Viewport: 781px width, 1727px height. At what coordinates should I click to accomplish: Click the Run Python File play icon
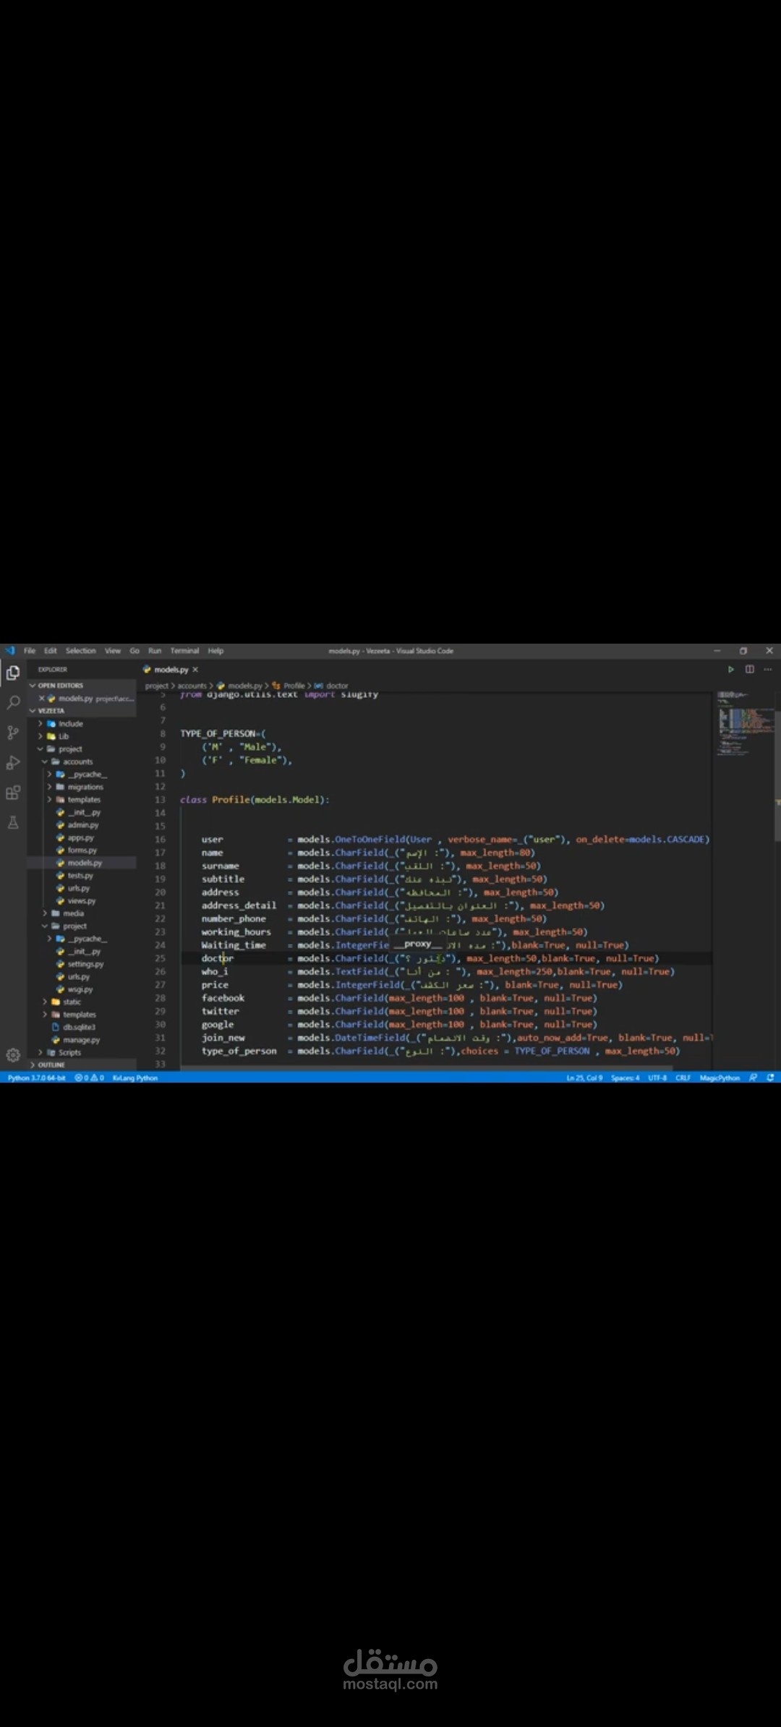(731, 670)
